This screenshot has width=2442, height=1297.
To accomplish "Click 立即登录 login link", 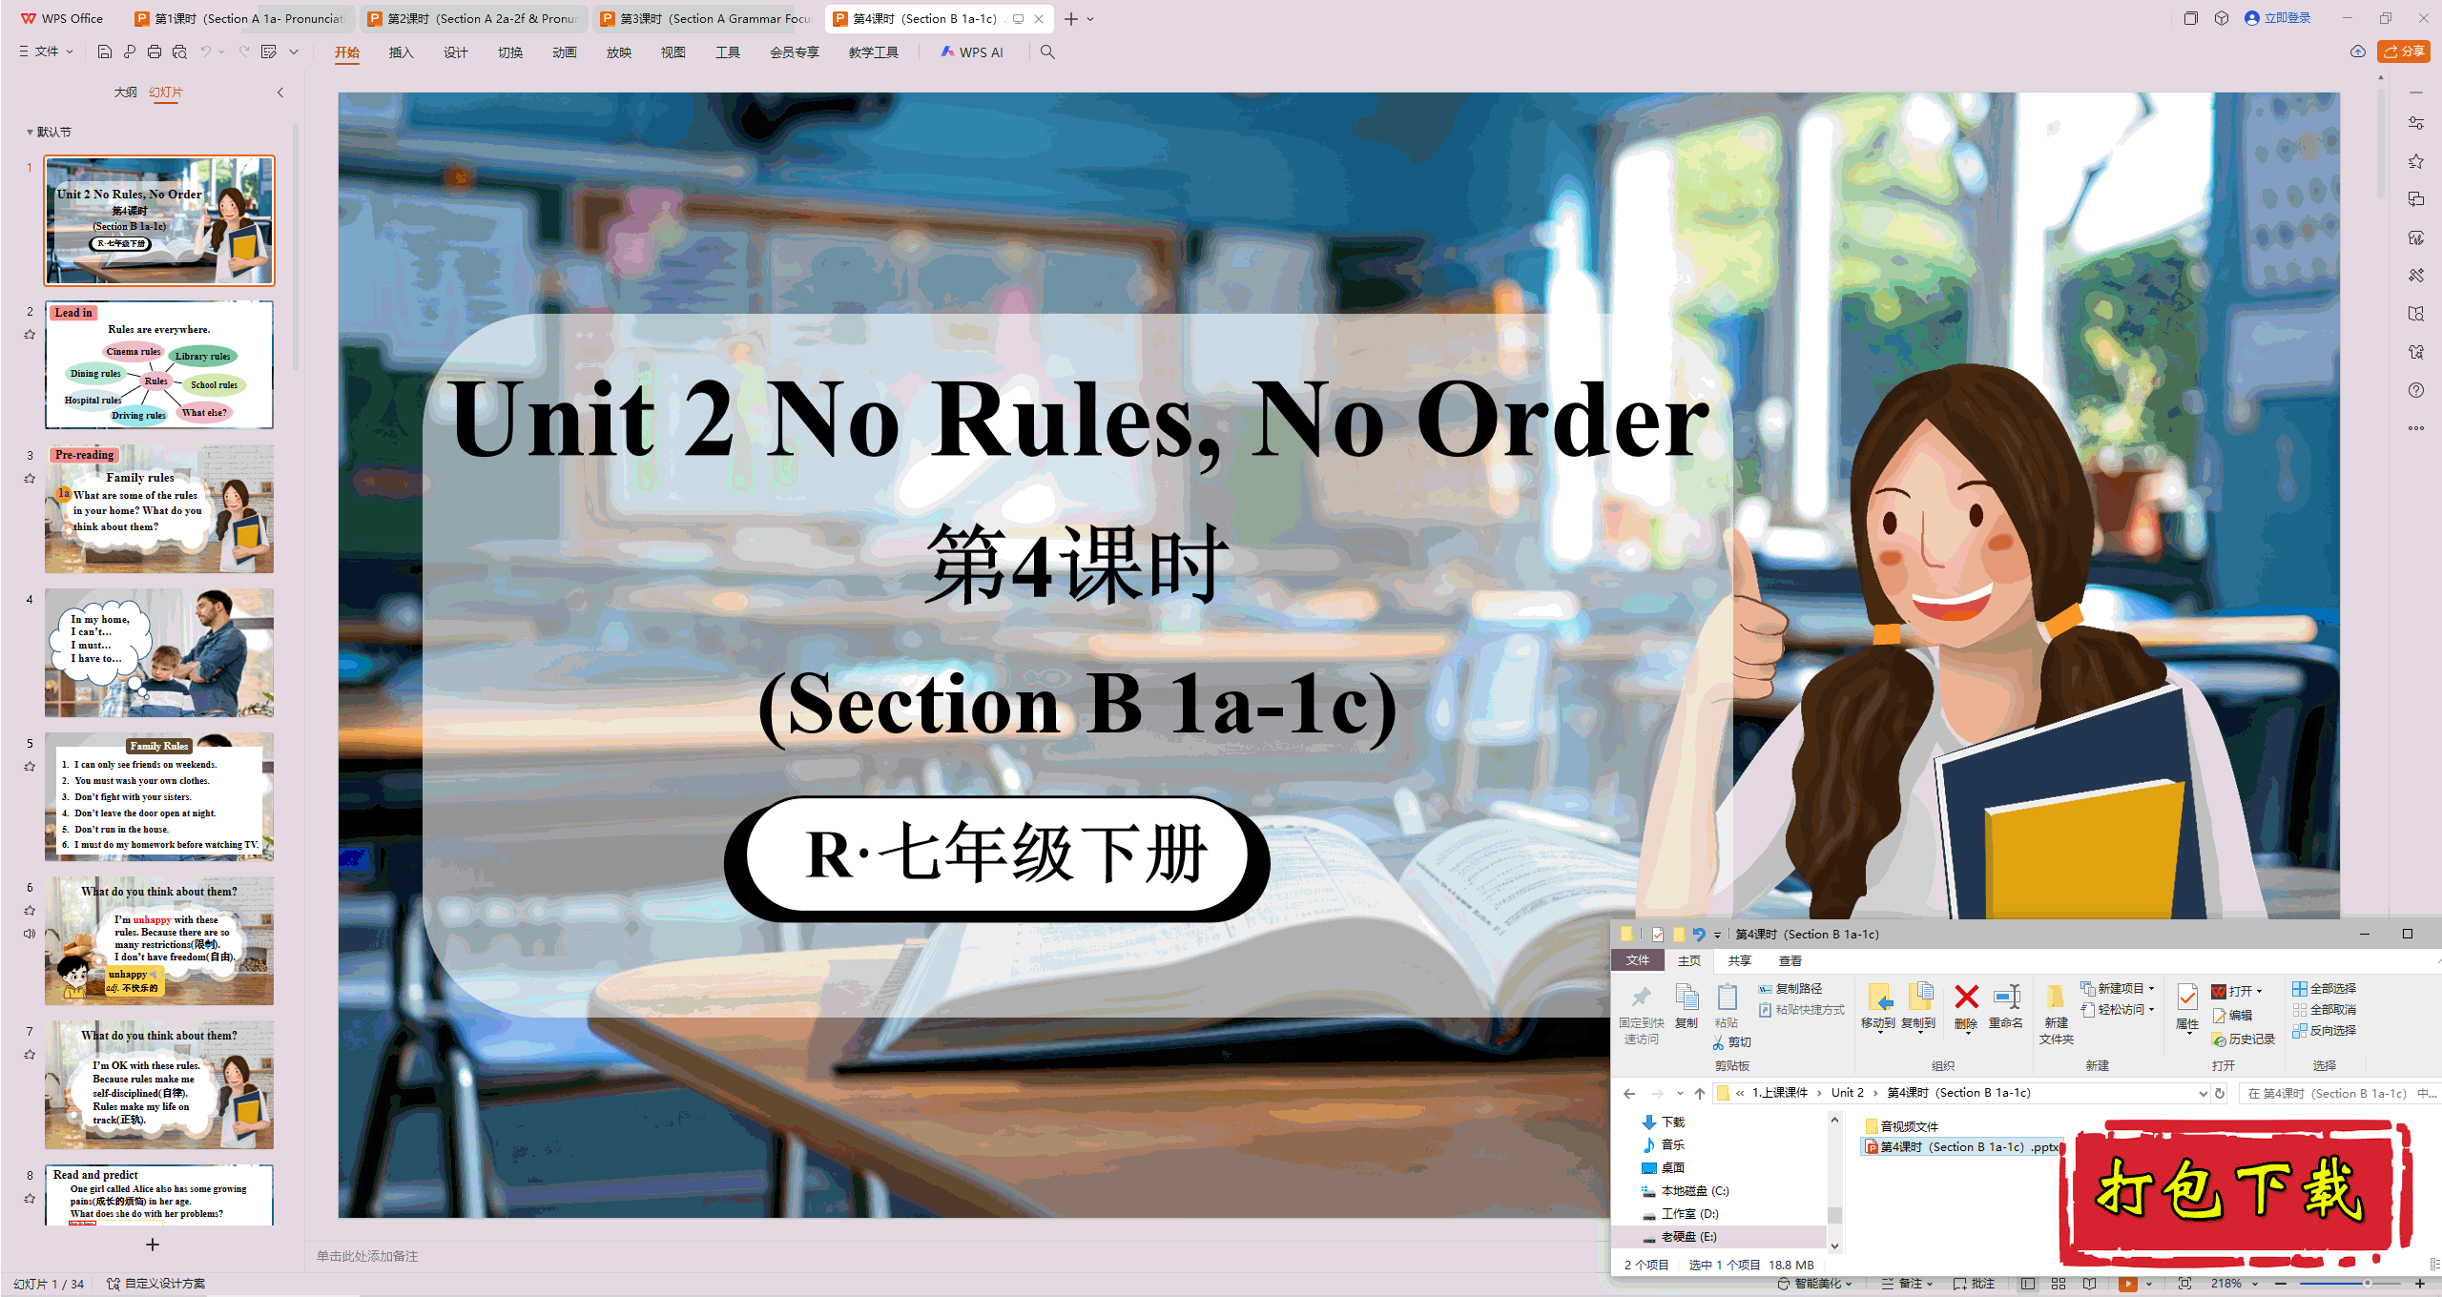I will pyautogui.click(x=2278, y=18).
